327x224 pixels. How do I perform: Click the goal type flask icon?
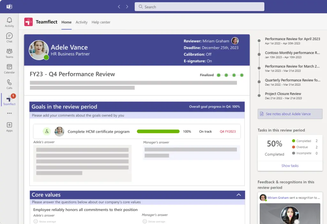[x=47, y=131]
